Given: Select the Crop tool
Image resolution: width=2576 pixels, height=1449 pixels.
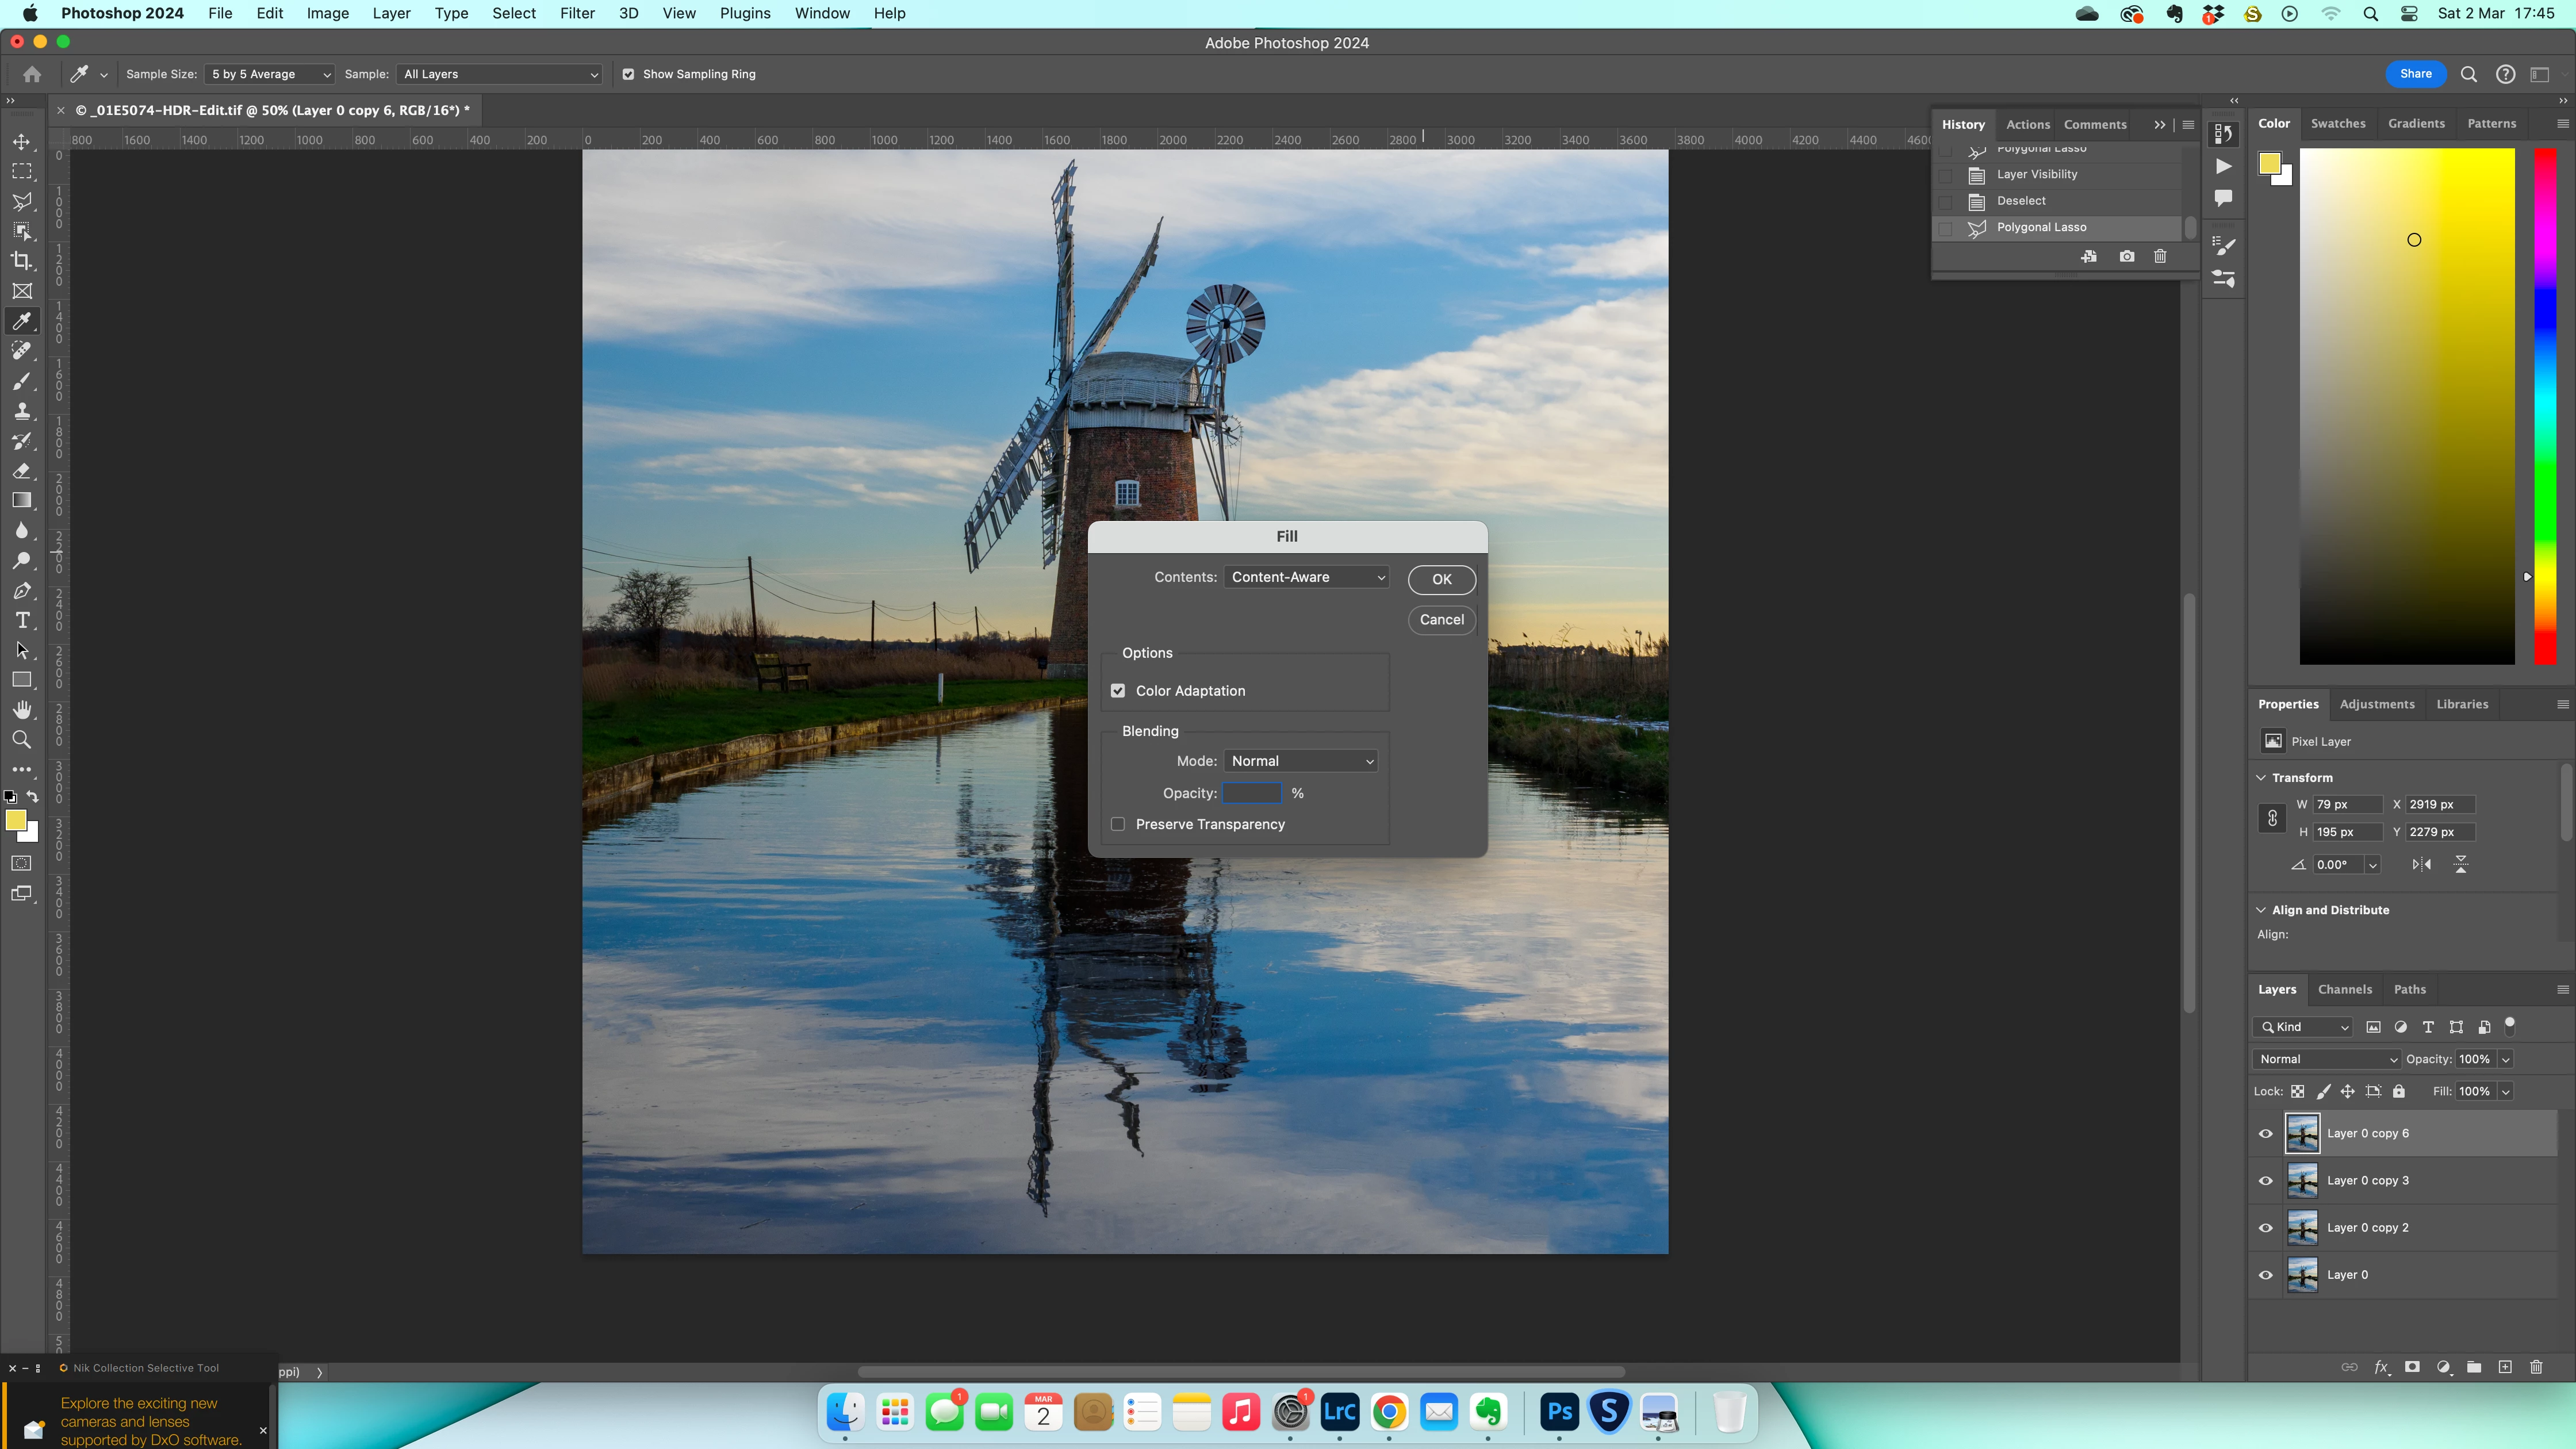Looking at the screenshot, I should click(x=22, y=262).
